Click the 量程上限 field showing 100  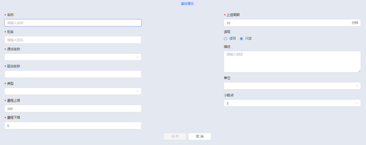coord(73,109)
